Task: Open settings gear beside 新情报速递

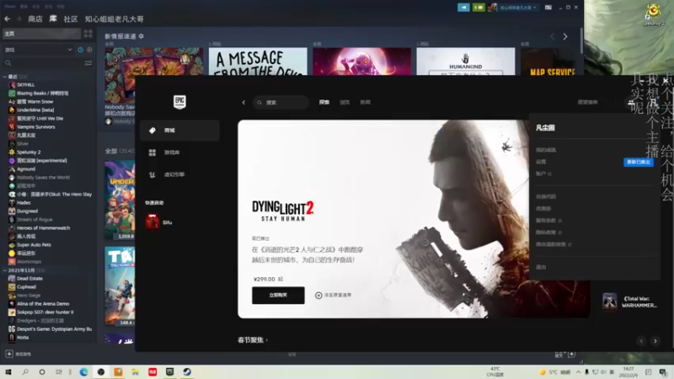Action: click(x=141, y=36)
